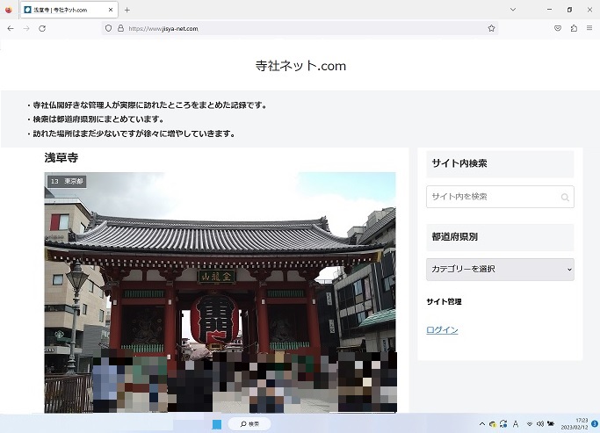Click the ログイン link
Screen dimensions: 600x433
(442, 330)
